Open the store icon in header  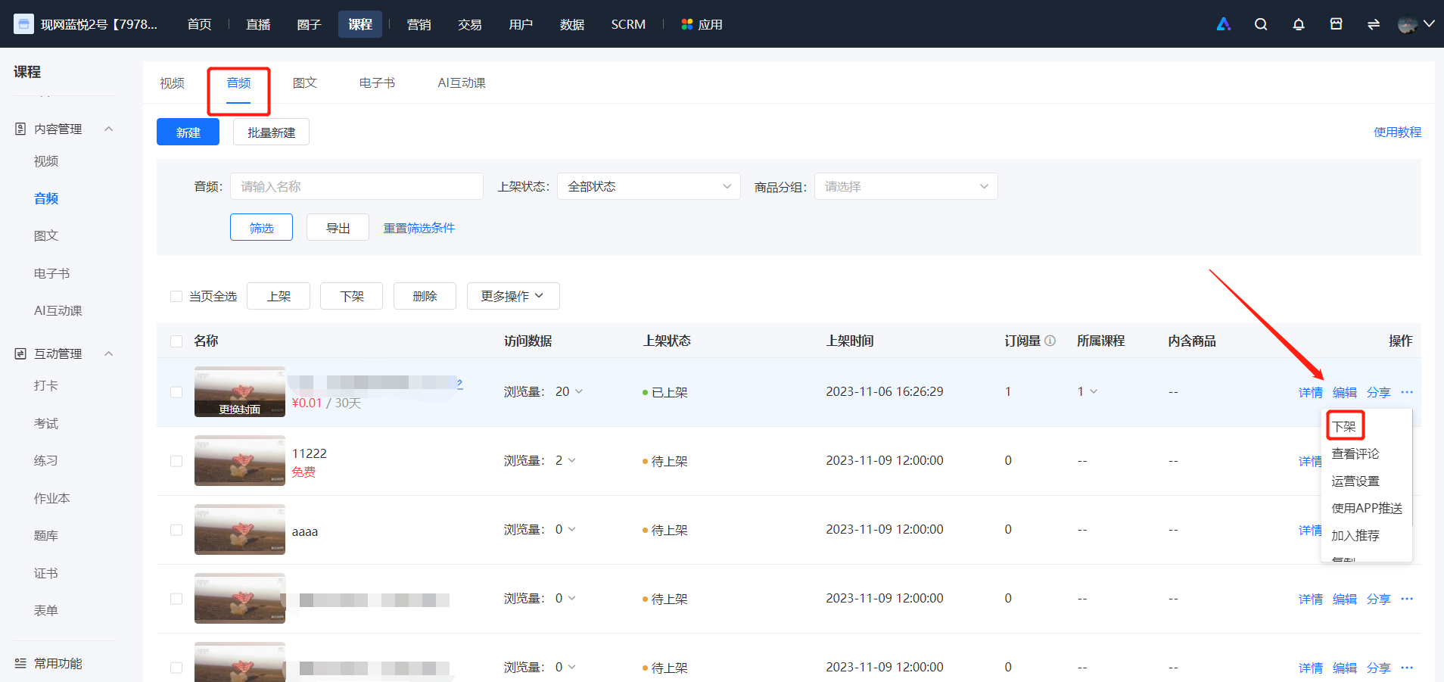coord(1336,24)
